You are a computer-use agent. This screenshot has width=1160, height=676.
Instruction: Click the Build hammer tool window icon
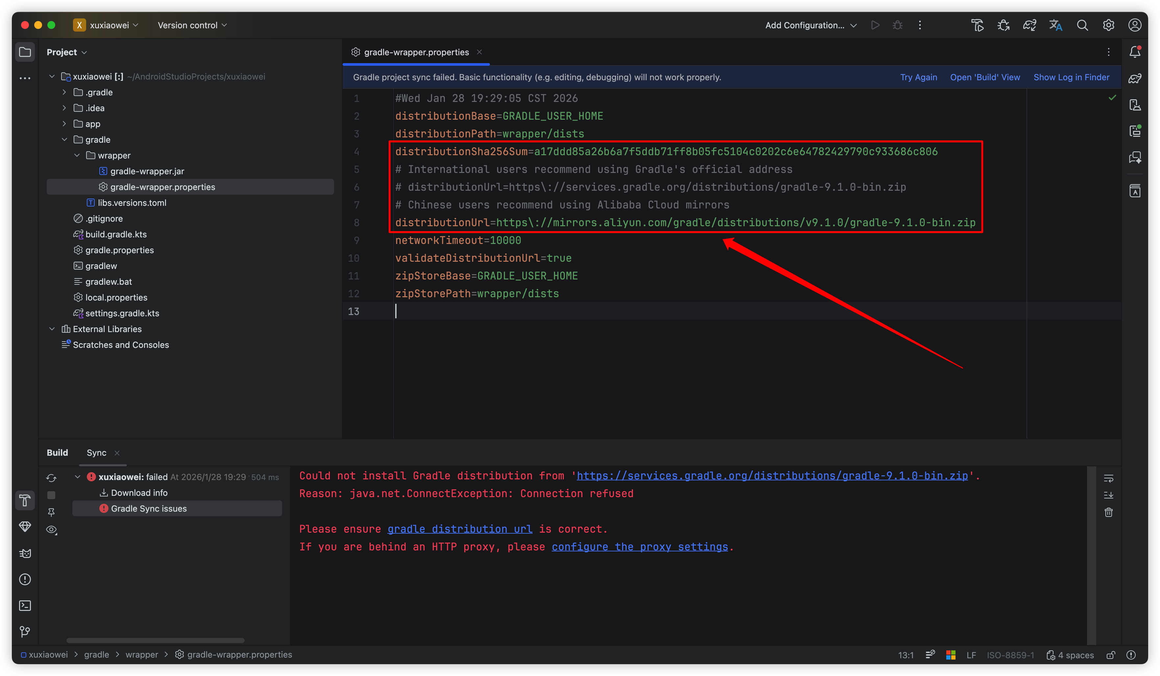(25, 500)
